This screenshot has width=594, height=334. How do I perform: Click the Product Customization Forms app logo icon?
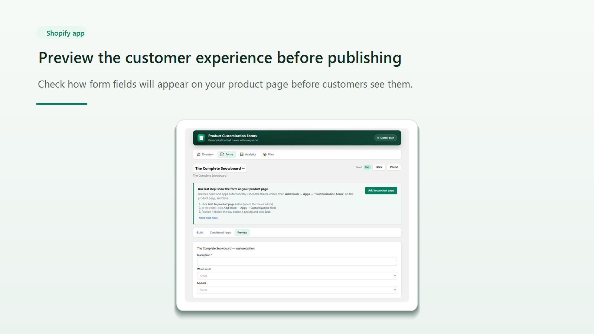tap(201, 138)
